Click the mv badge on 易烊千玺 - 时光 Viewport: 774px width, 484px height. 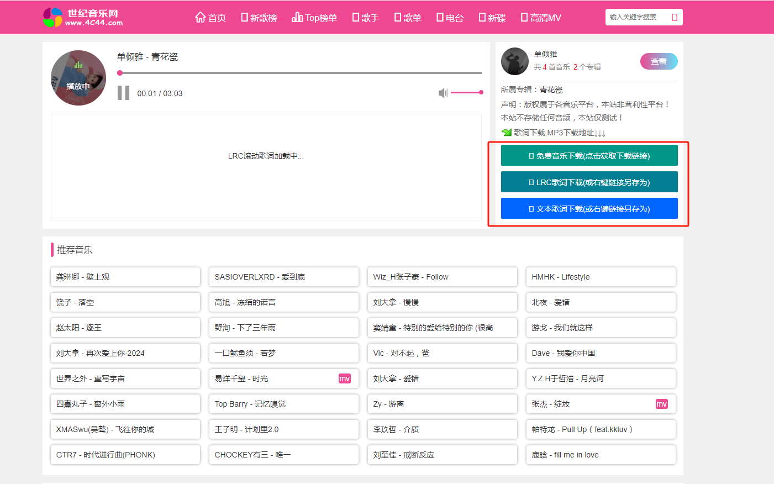pos(345,378)
